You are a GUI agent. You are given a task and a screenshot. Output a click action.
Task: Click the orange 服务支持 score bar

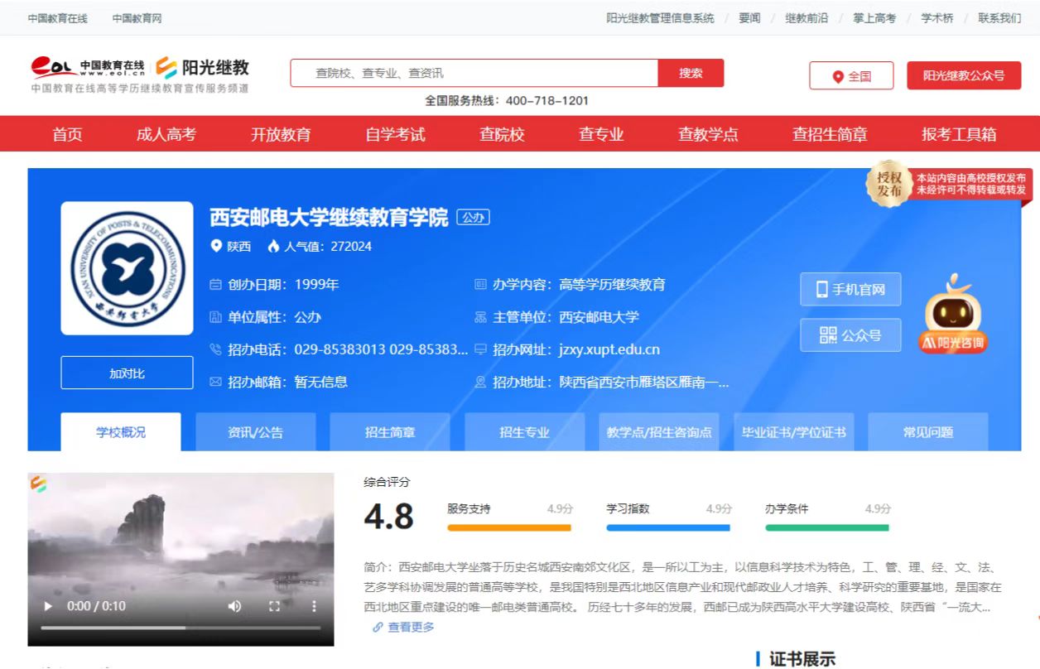[x=509, y=527]
